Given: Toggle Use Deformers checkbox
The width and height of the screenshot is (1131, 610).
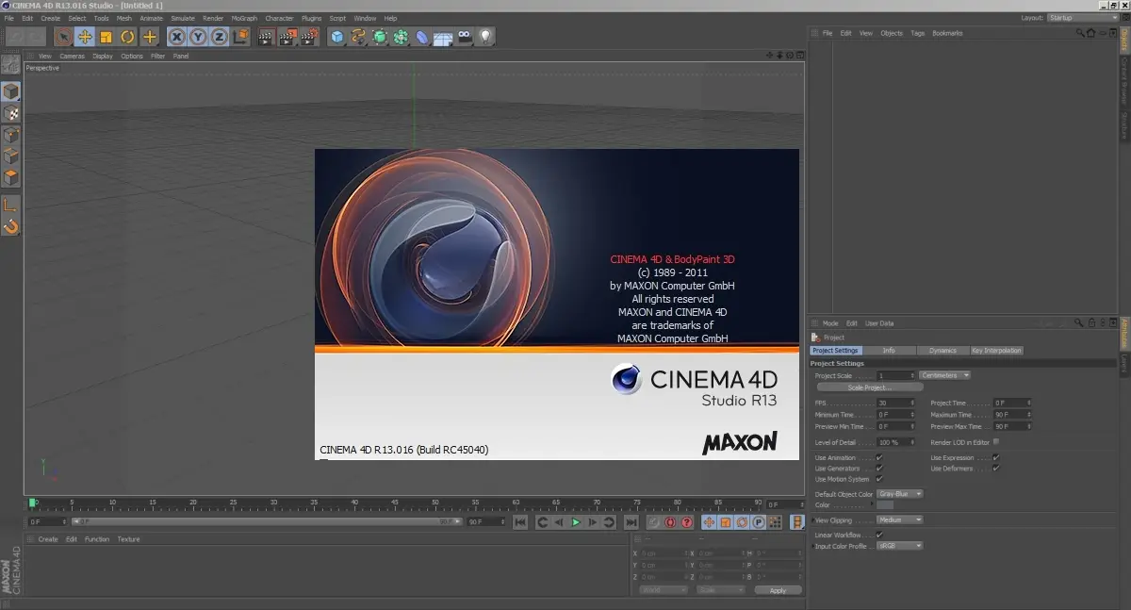Looking at the screenshot, I should click(995, 469).
